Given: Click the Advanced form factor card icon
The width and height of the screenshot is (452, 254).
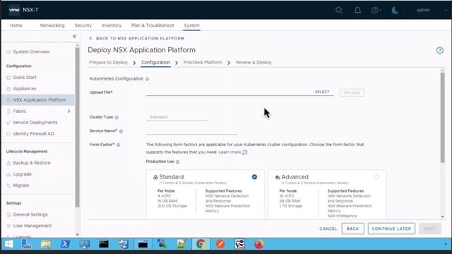Looking at the screenshot, I should click(278, 177).
